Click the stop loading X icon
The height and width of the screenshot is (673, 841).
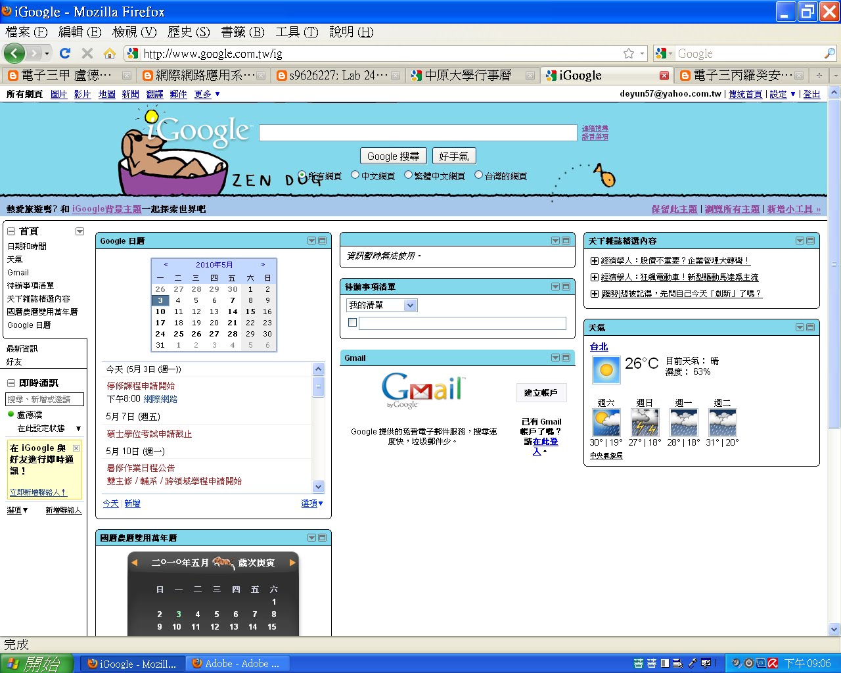tap(87, 53)
